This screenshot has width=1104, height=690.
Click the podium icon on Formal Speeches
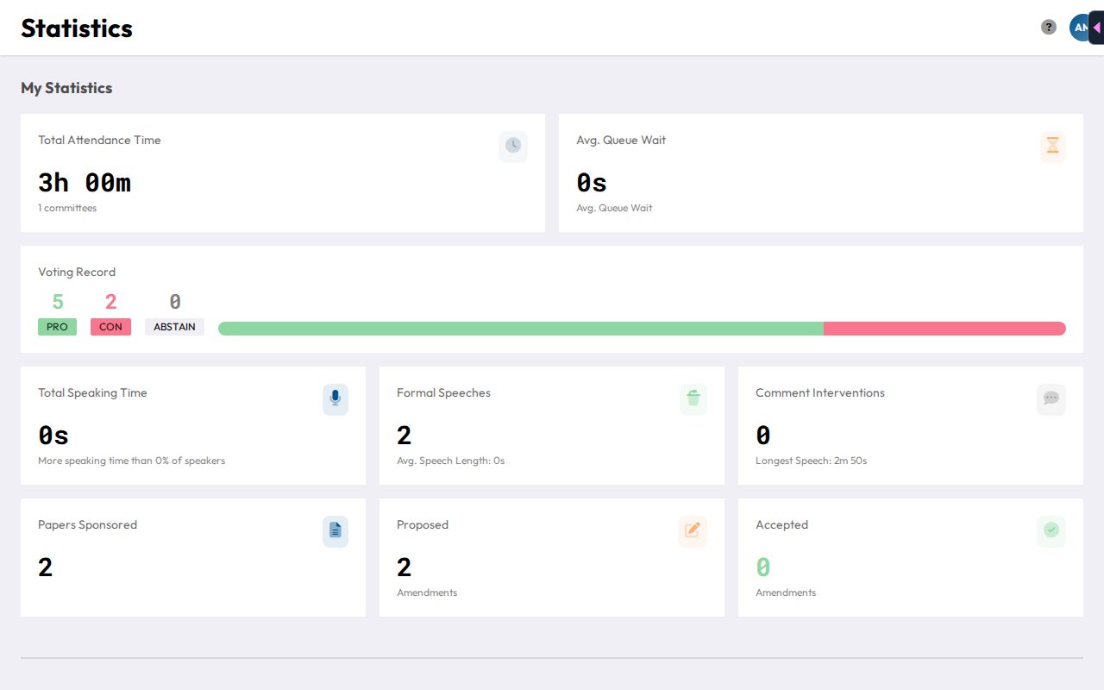(693, 398)
